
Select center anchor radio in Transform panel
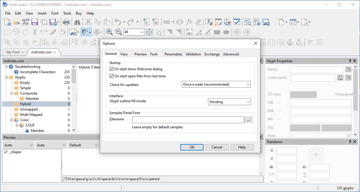click(316, 155)
